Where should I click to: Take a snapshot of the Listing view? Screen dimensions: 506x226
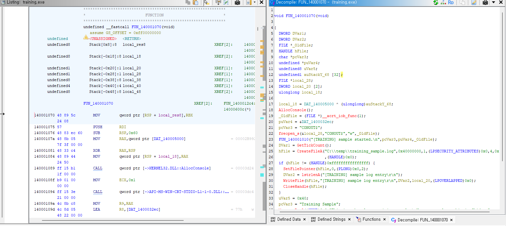pyautogui.click(x=238, y=3)
